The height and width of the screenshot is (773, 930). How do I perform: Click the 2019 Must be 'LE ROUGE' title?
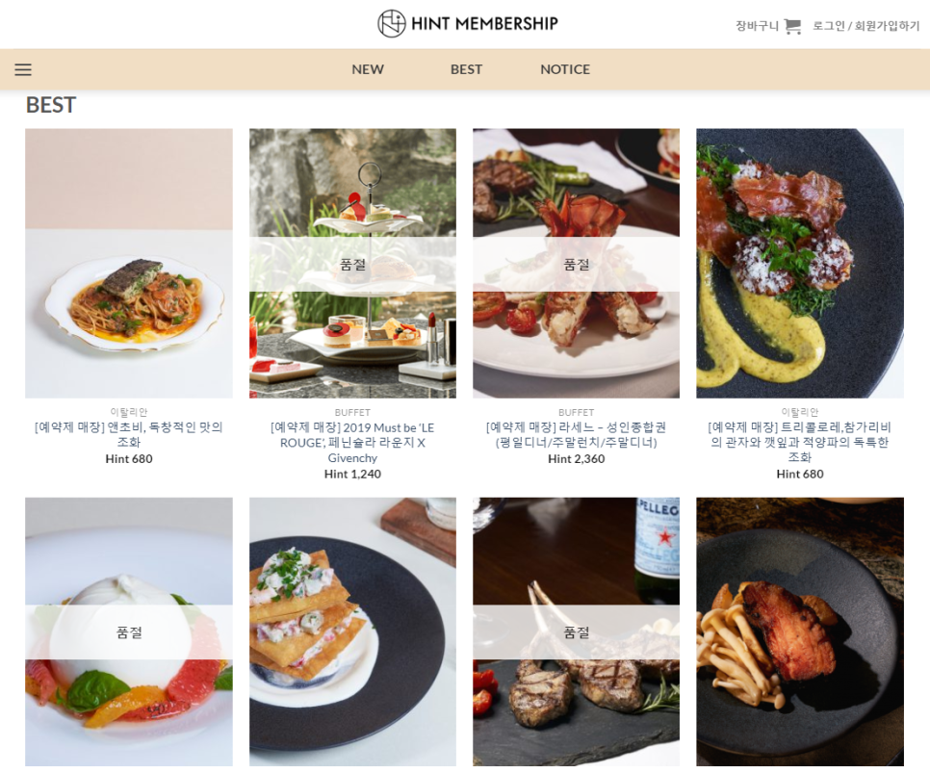[352, 443]
